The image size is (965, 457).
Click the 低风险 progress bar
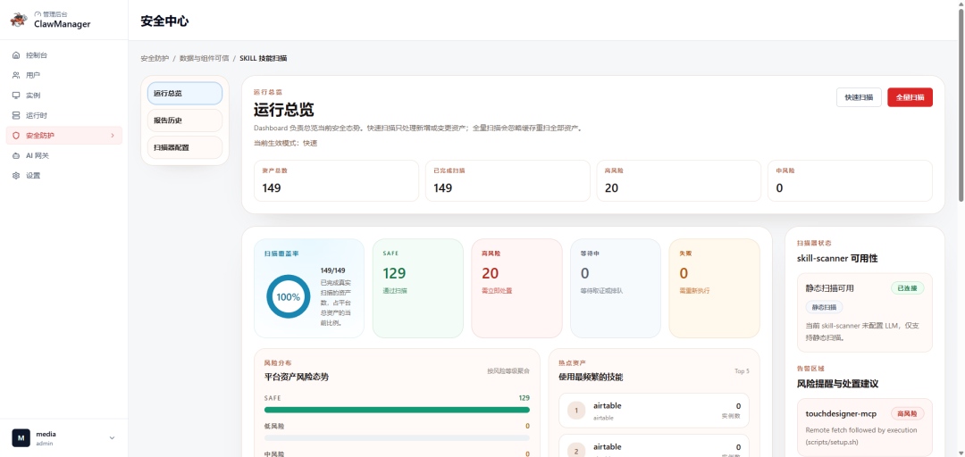coord(397,438)
